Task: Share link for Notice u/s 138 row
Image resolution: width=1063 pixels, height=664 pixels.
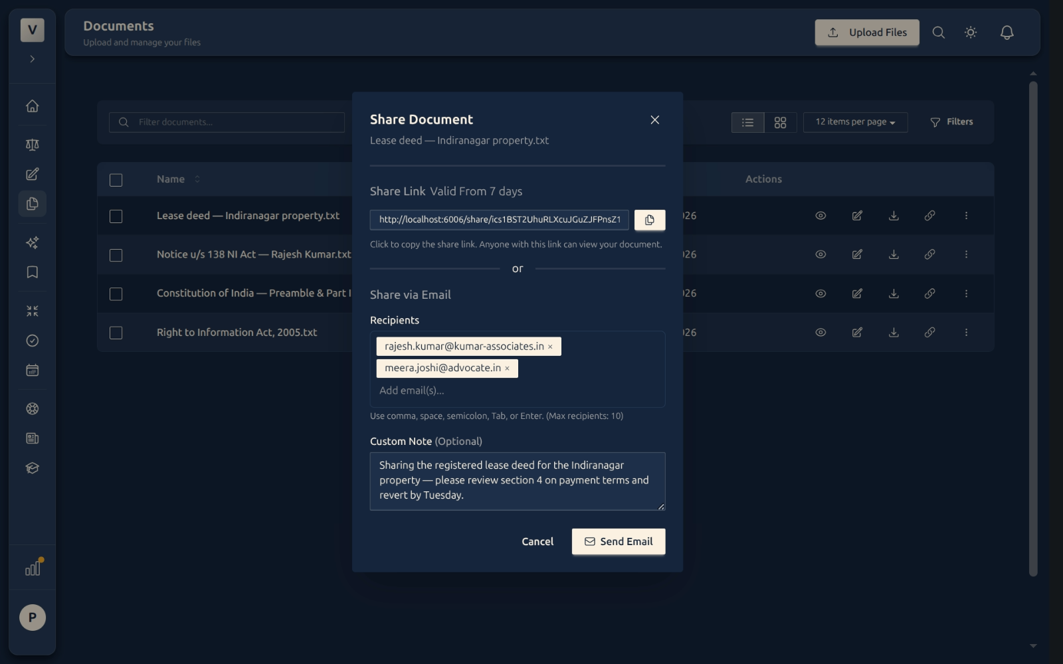Action: click(x=929, y=254)
